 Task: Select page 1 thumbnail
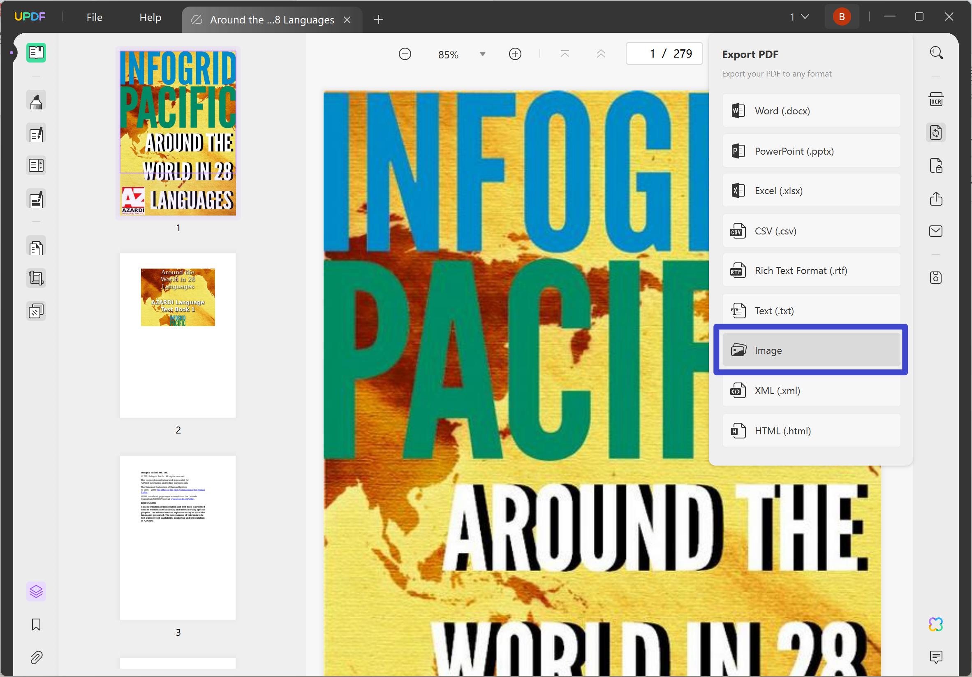[x=178, y=133]
